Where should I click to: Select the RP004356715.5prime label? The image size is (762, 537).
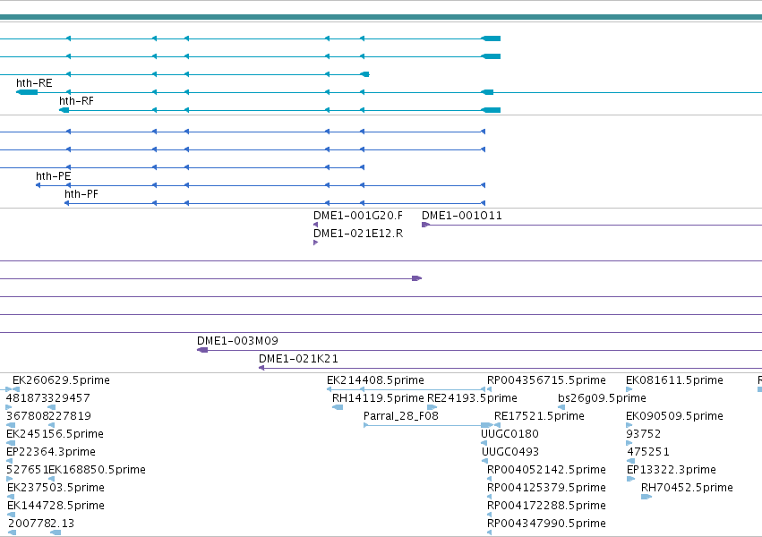547,380
